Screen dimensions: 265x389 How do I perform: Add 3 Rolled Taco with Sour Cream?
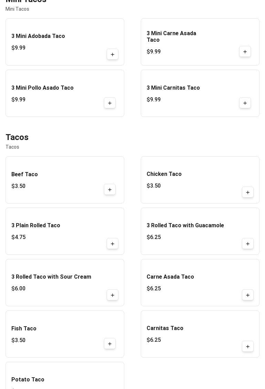click(x=113, y=295)
